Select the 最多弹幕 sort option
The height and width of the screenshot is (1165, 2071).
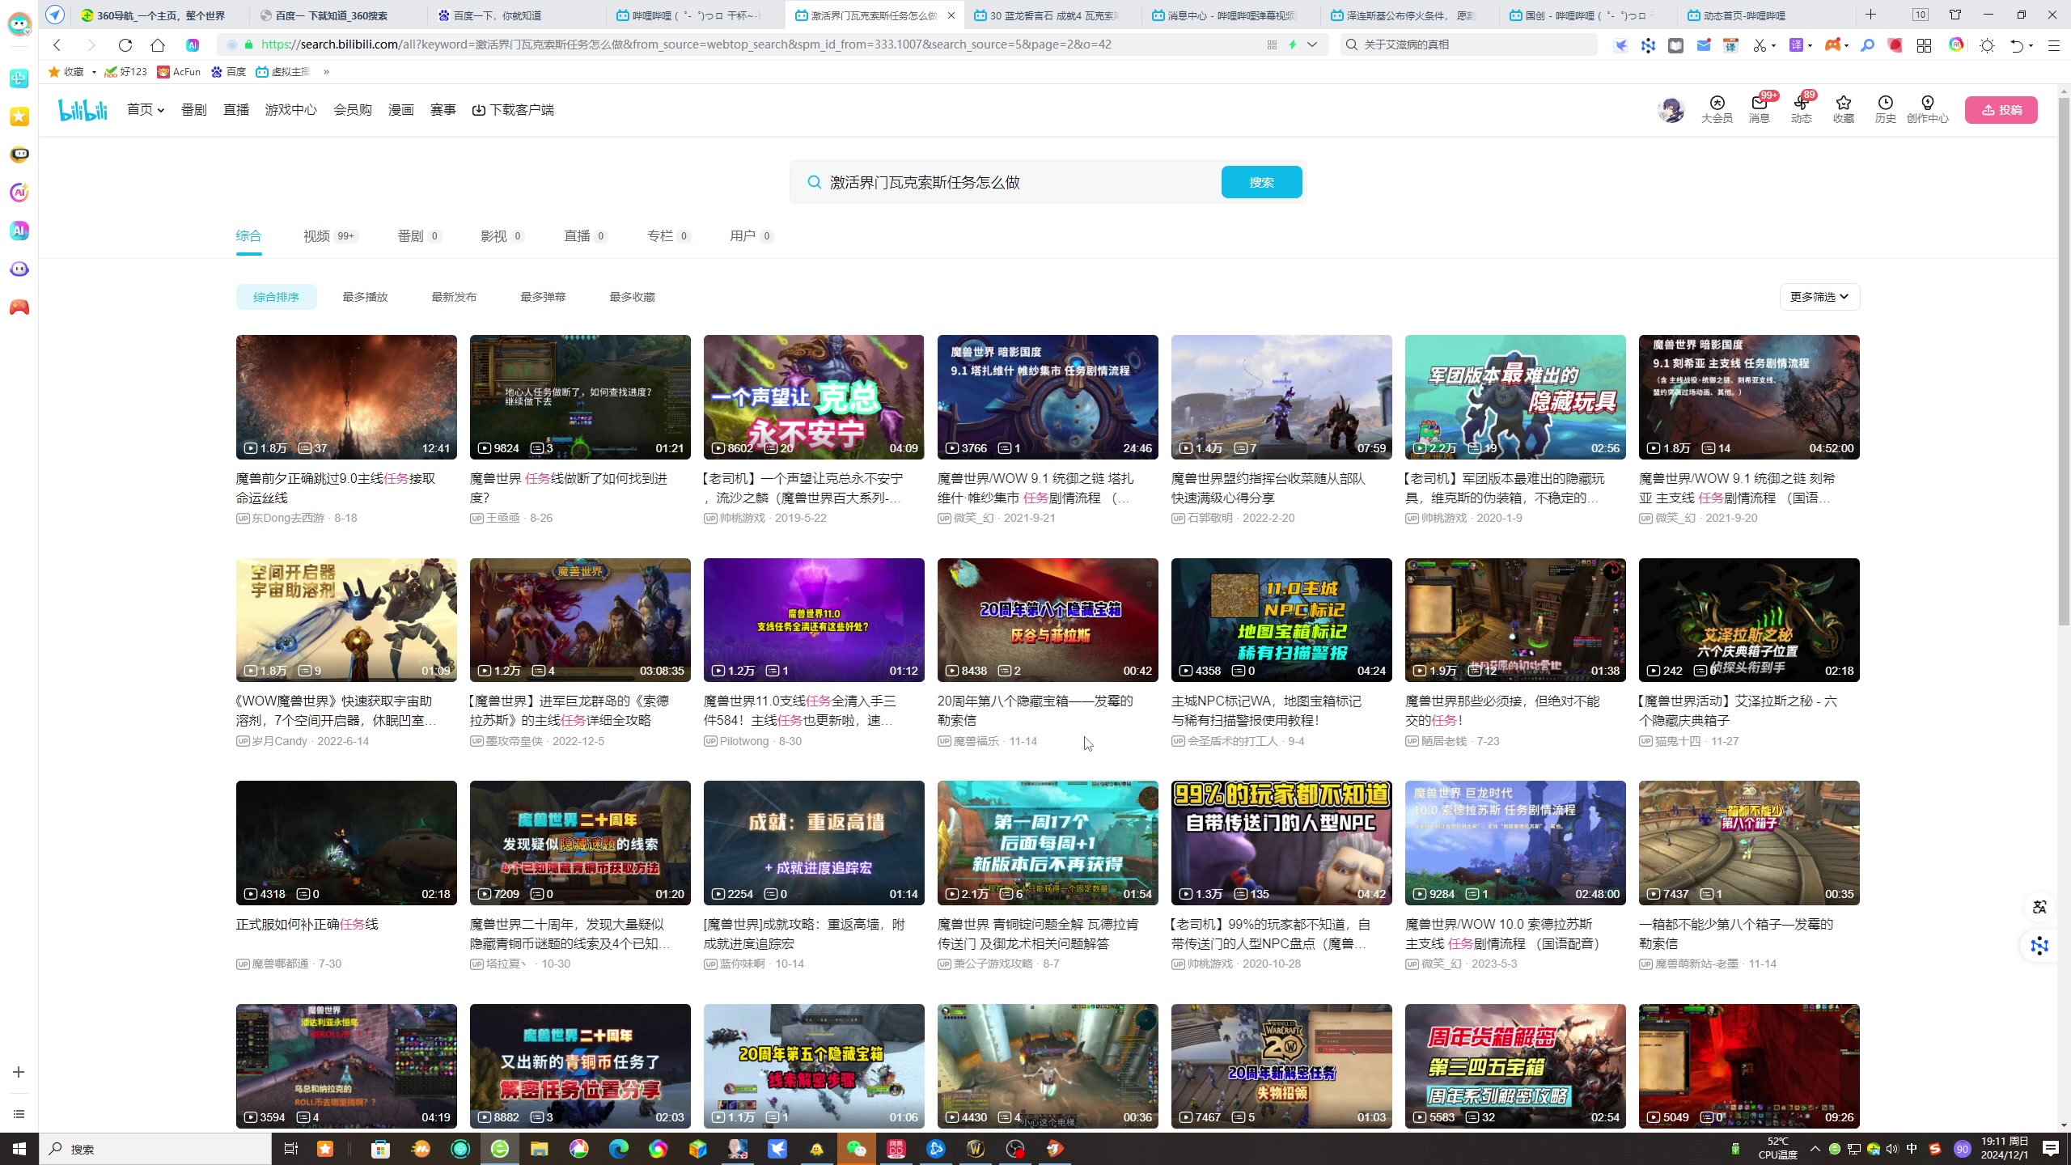point(543,297)
